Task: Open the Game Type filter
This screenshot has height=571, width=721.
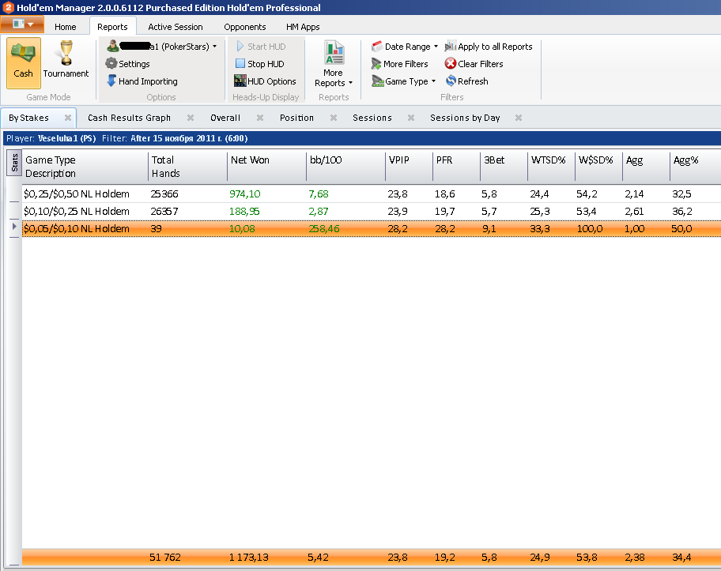Action: (403, 81)
